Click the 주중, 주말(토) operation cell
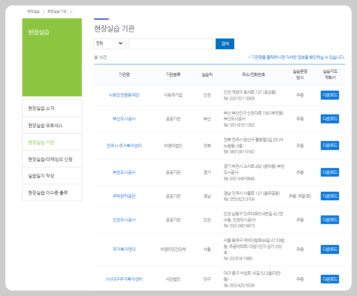357x296 pixels. tap(300, 196)
